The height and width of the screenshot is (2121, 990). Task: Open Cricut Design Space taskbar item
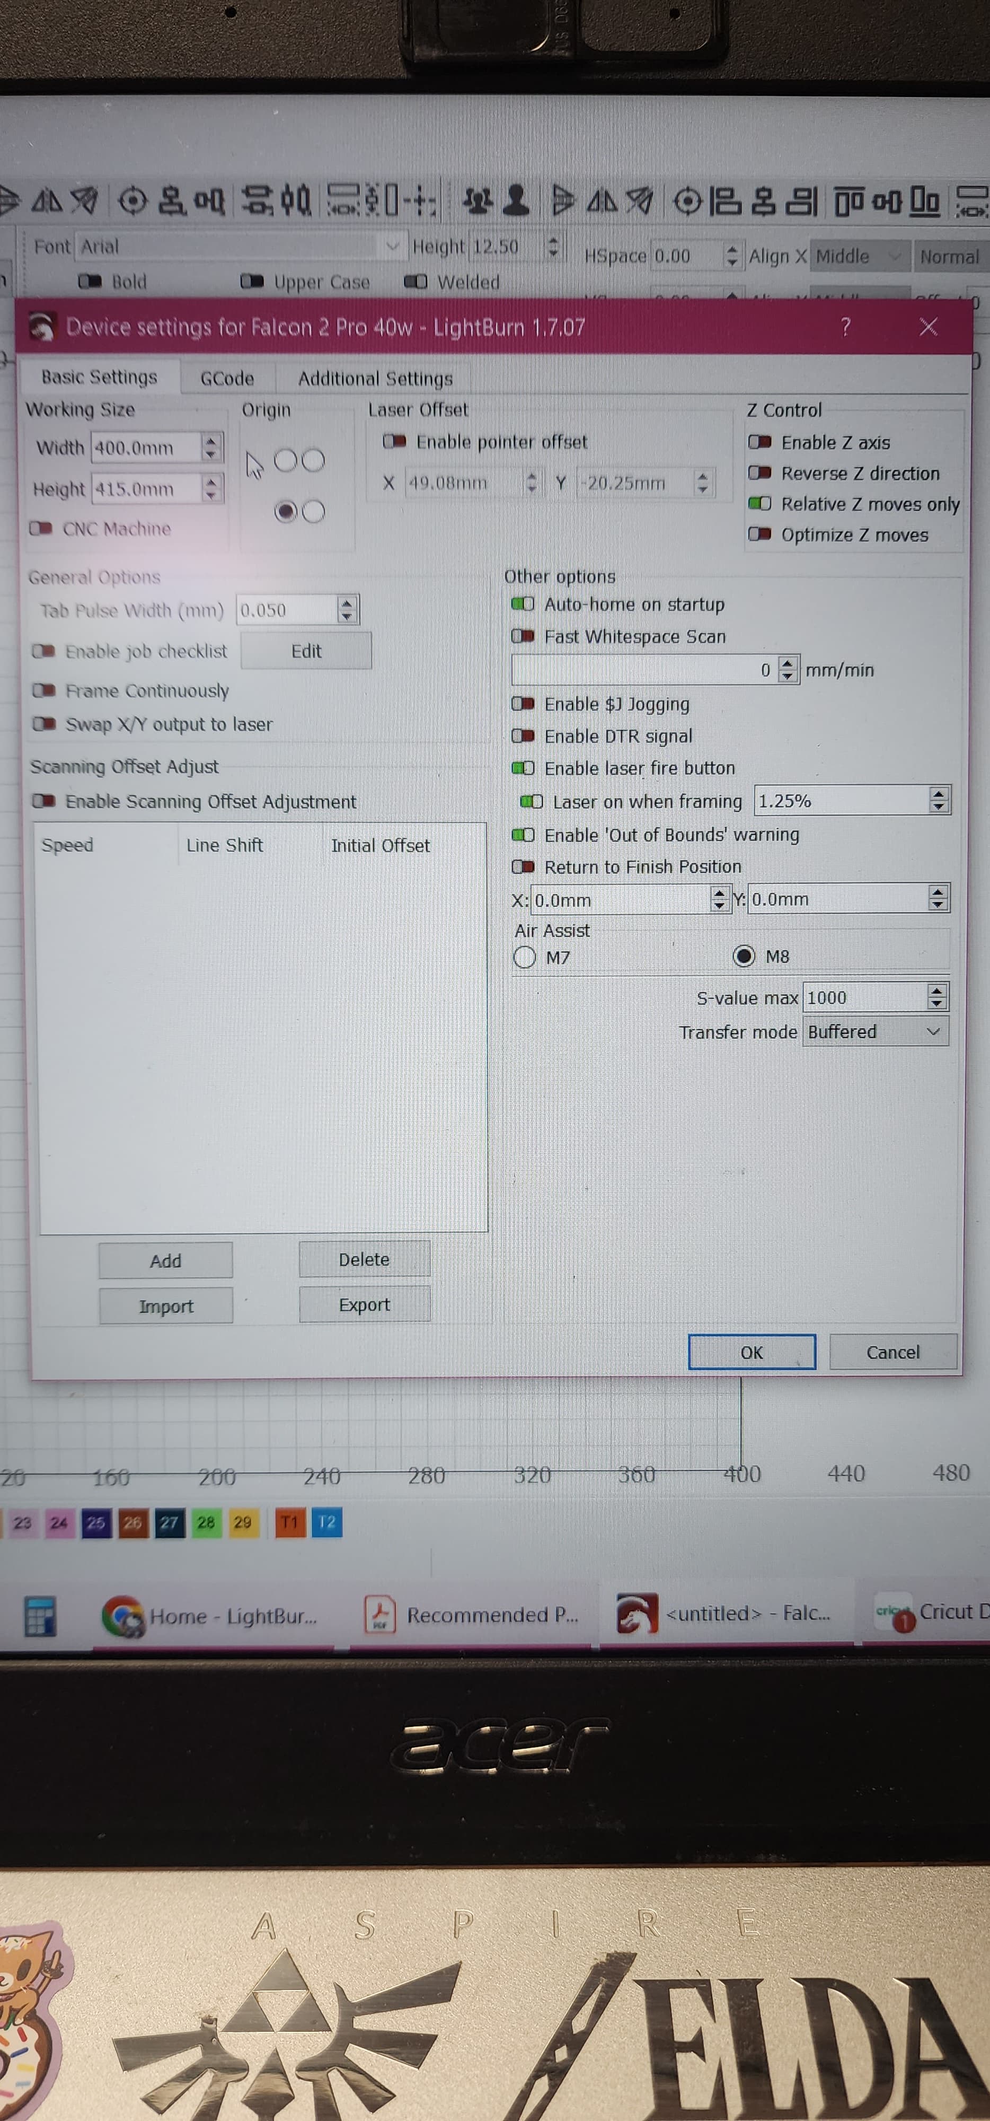[931, 1613]
